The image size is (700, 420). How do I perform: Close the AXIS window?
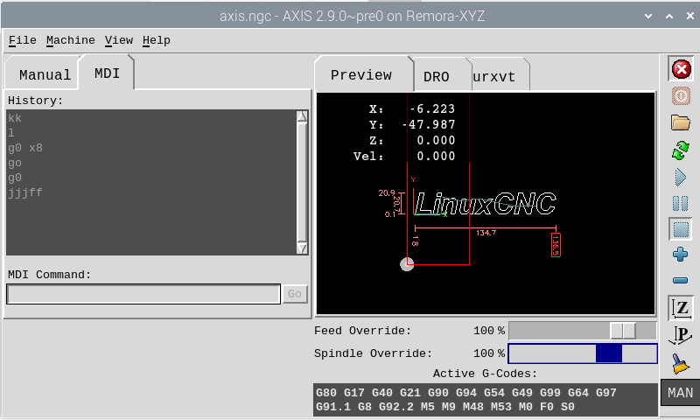(689, 16)
